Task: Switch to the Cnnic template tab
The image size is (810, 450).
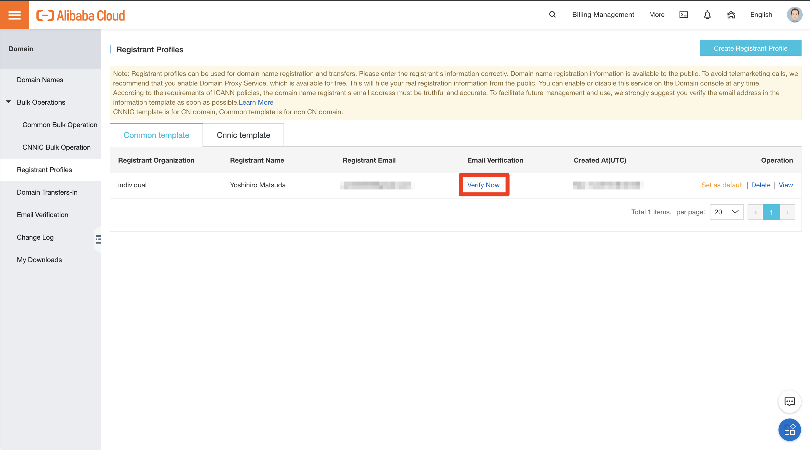Action: pos(243,135)
